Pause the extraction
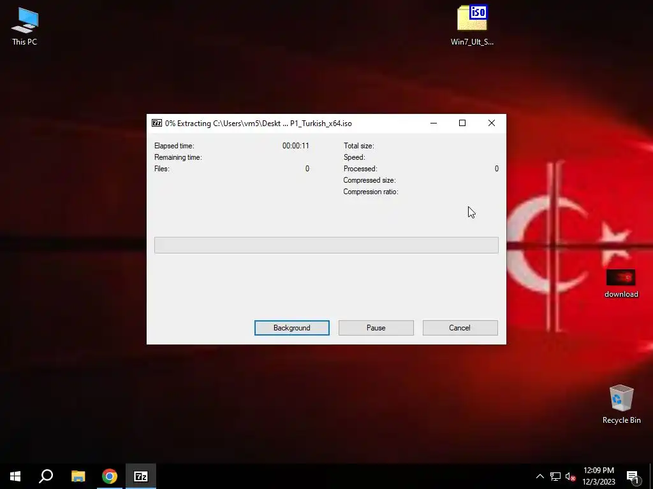653x489 pixels. (376, 328)
